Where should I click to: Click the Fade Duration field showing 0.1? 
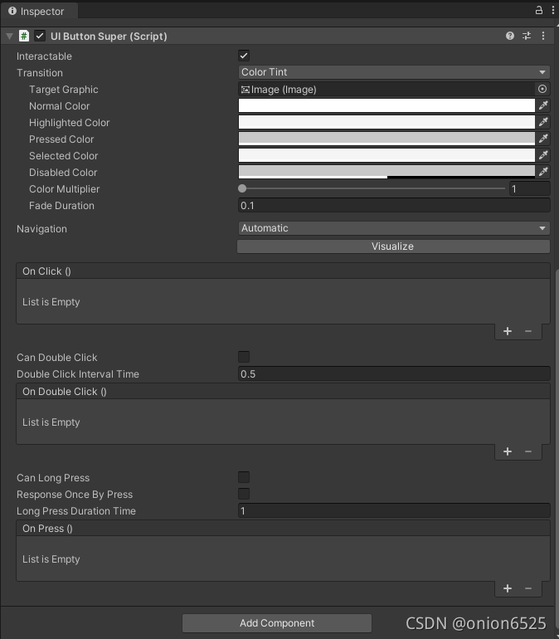pos(394,206)
